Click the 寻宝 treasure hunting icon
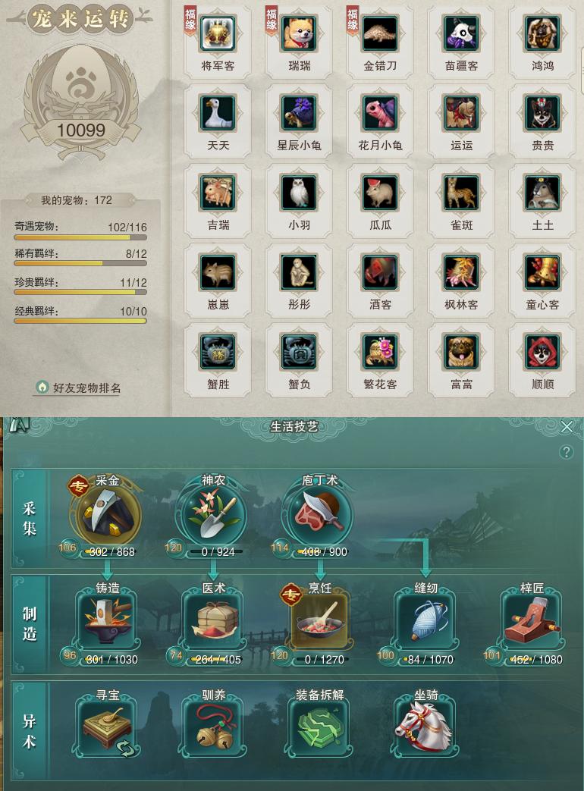584x791 pixels. (x=108, y=727)
